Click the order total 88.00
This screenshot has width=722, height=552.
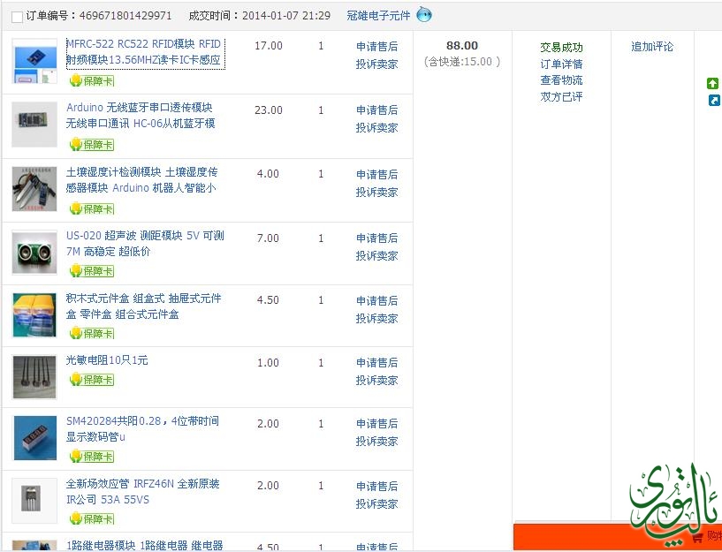[x=462, y=46]
